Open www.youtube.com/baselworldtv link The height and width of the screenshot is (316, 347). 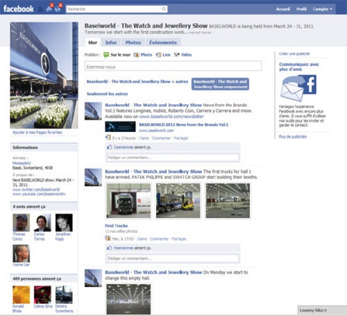tap(39, 194)
